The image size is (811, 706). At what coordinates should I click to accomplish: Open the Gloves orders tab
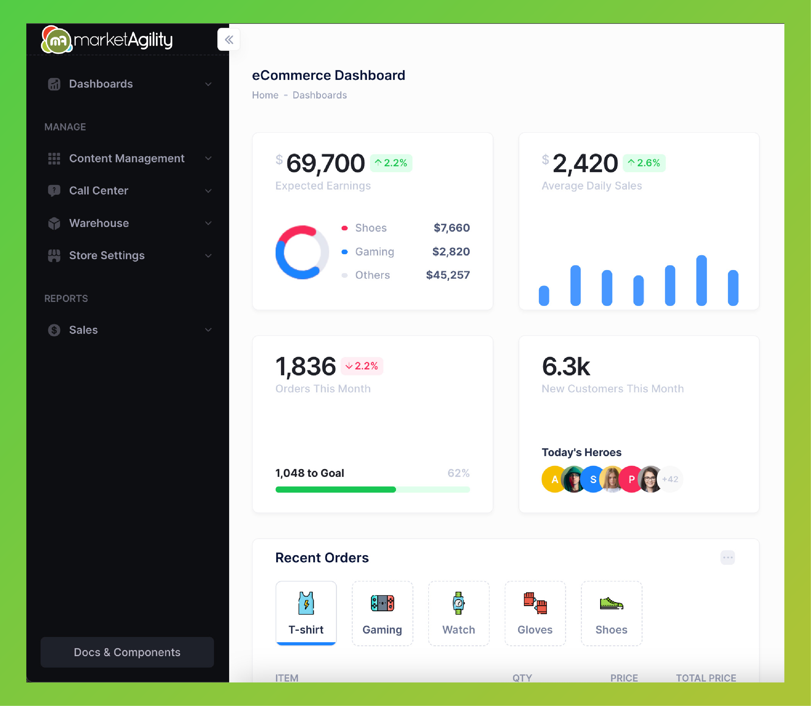tap(535, 613)
